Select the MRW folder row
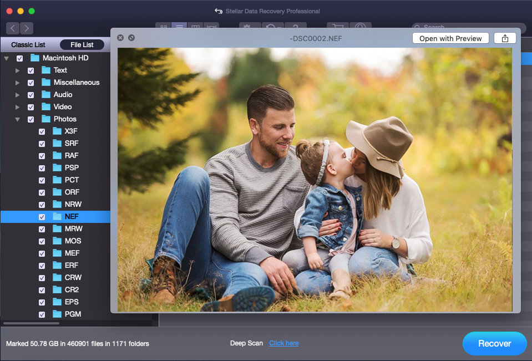The width and height of the screenshot is (532, 361). (55, 229)
